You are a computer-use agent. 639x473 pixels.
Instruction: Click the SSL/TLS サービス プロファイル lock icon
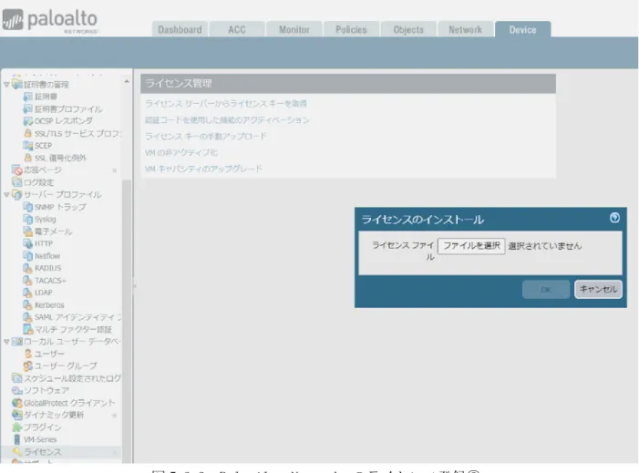point(27,133)
